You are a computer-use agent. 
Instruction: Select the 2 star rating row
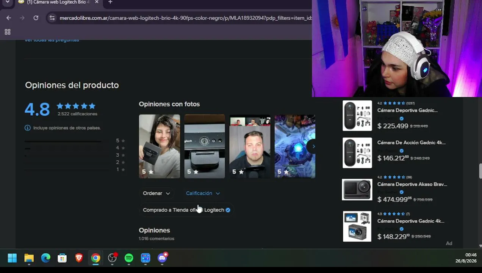coord(75,162)
